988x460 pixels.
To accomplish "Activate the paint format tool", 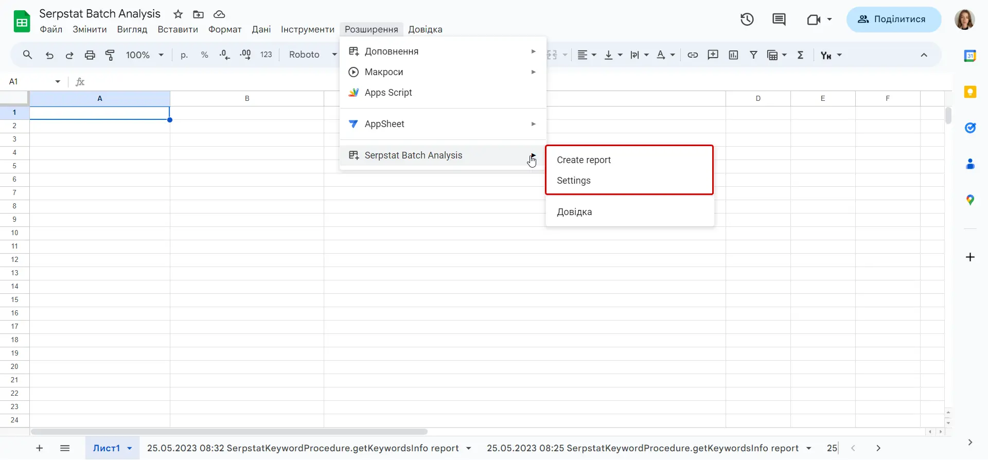I will click(110, 55).
